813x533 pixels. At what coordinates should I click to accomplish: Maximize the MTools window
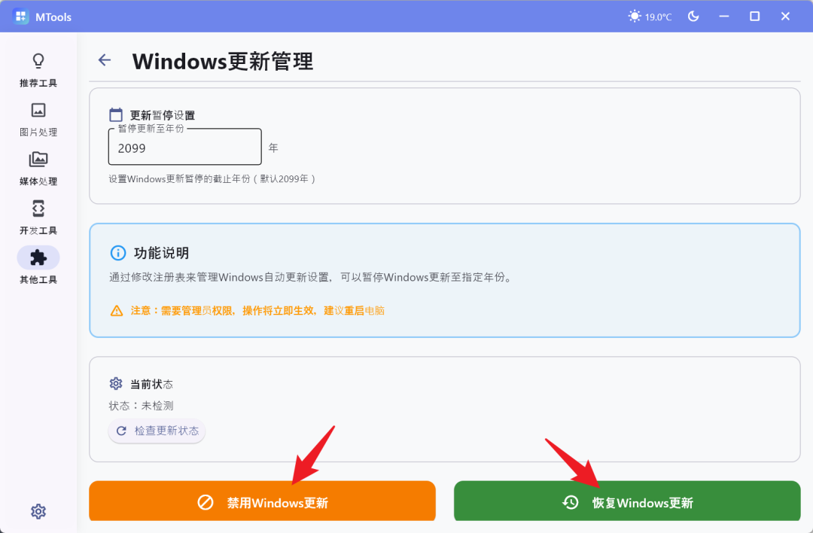(755, 17)
